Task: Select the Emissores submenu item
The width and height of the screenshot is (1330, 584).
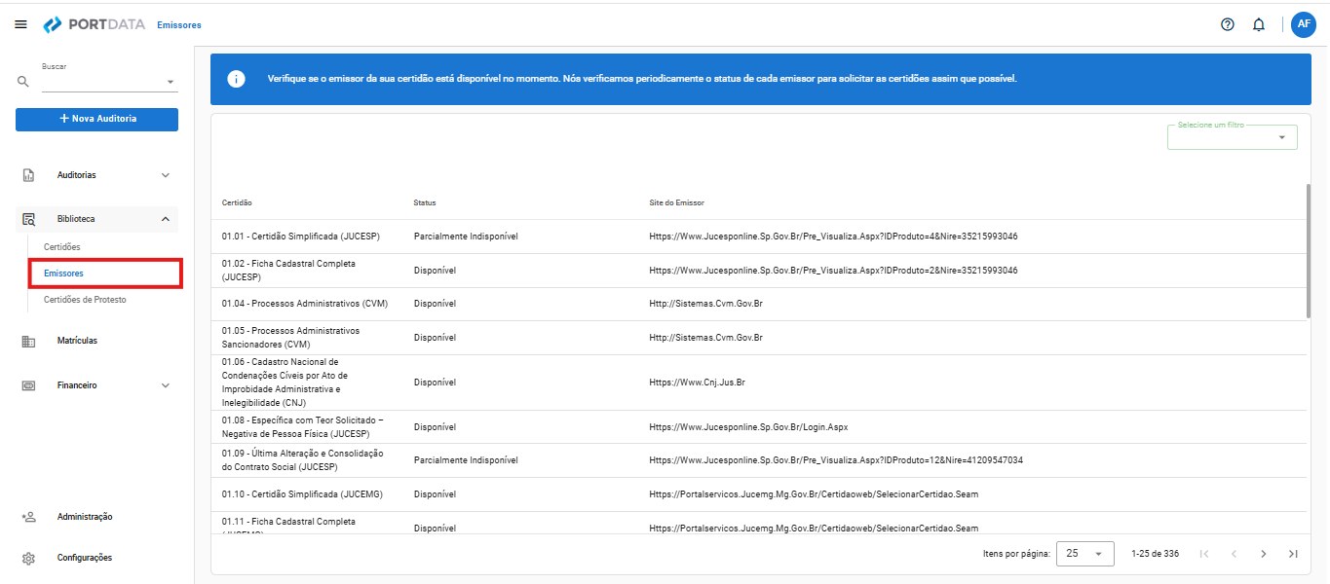Action: [x=105, y=274]
